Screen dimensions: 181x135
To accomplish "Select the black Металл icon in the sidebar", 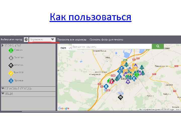I will [x=11, y=65].
